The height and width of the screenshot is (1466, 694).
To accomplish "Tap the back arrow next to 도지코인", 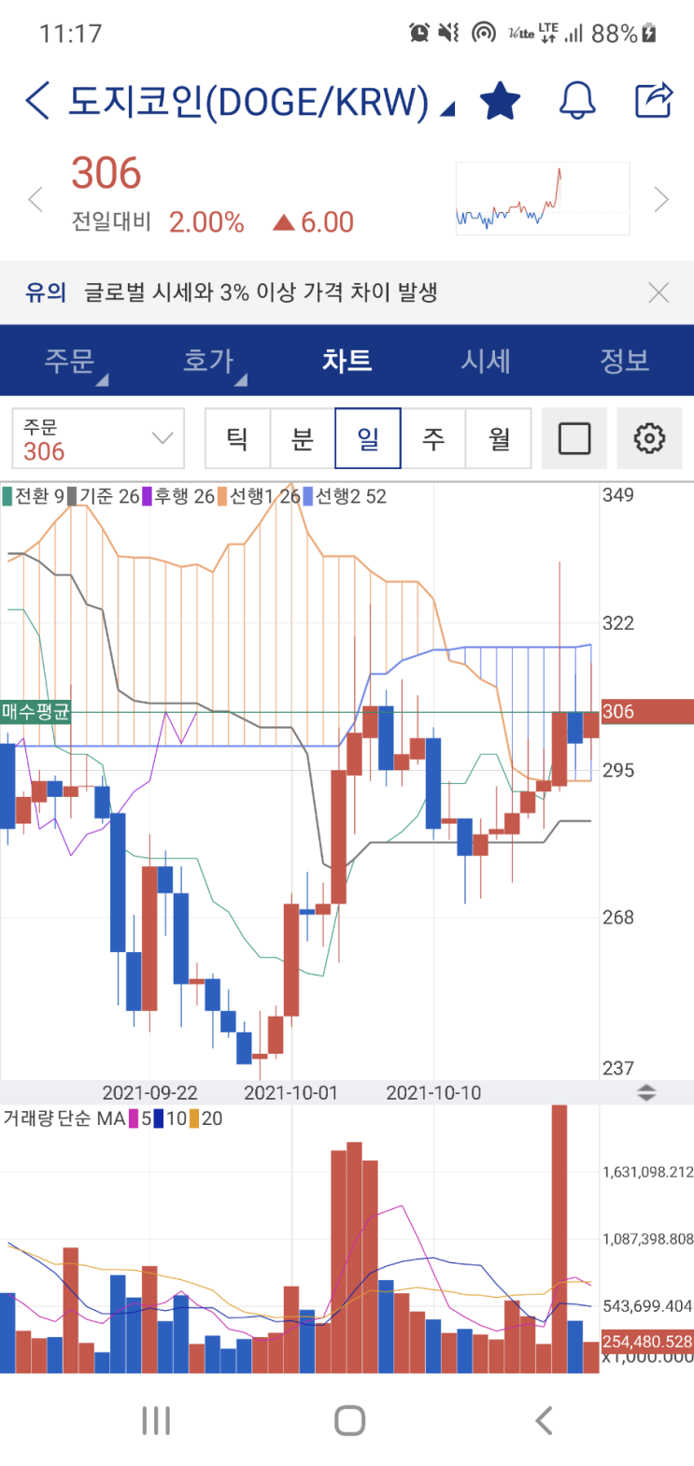I will point(37,101).
